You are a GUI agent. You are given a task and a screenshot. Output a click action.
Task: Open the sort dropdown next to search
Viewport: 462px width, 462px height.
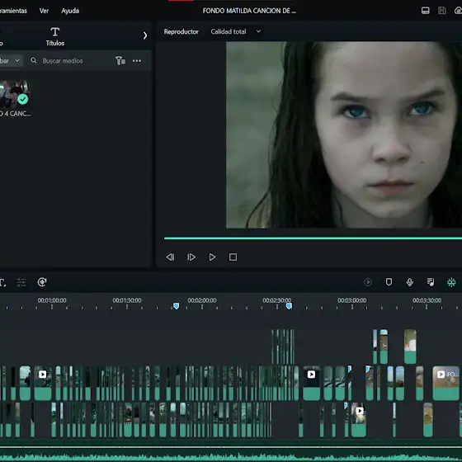pos(11,61)
